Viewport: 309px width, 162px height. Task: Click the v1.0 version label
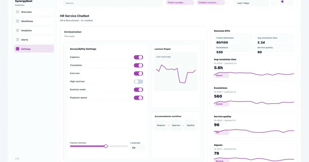[x=17, y=159]
